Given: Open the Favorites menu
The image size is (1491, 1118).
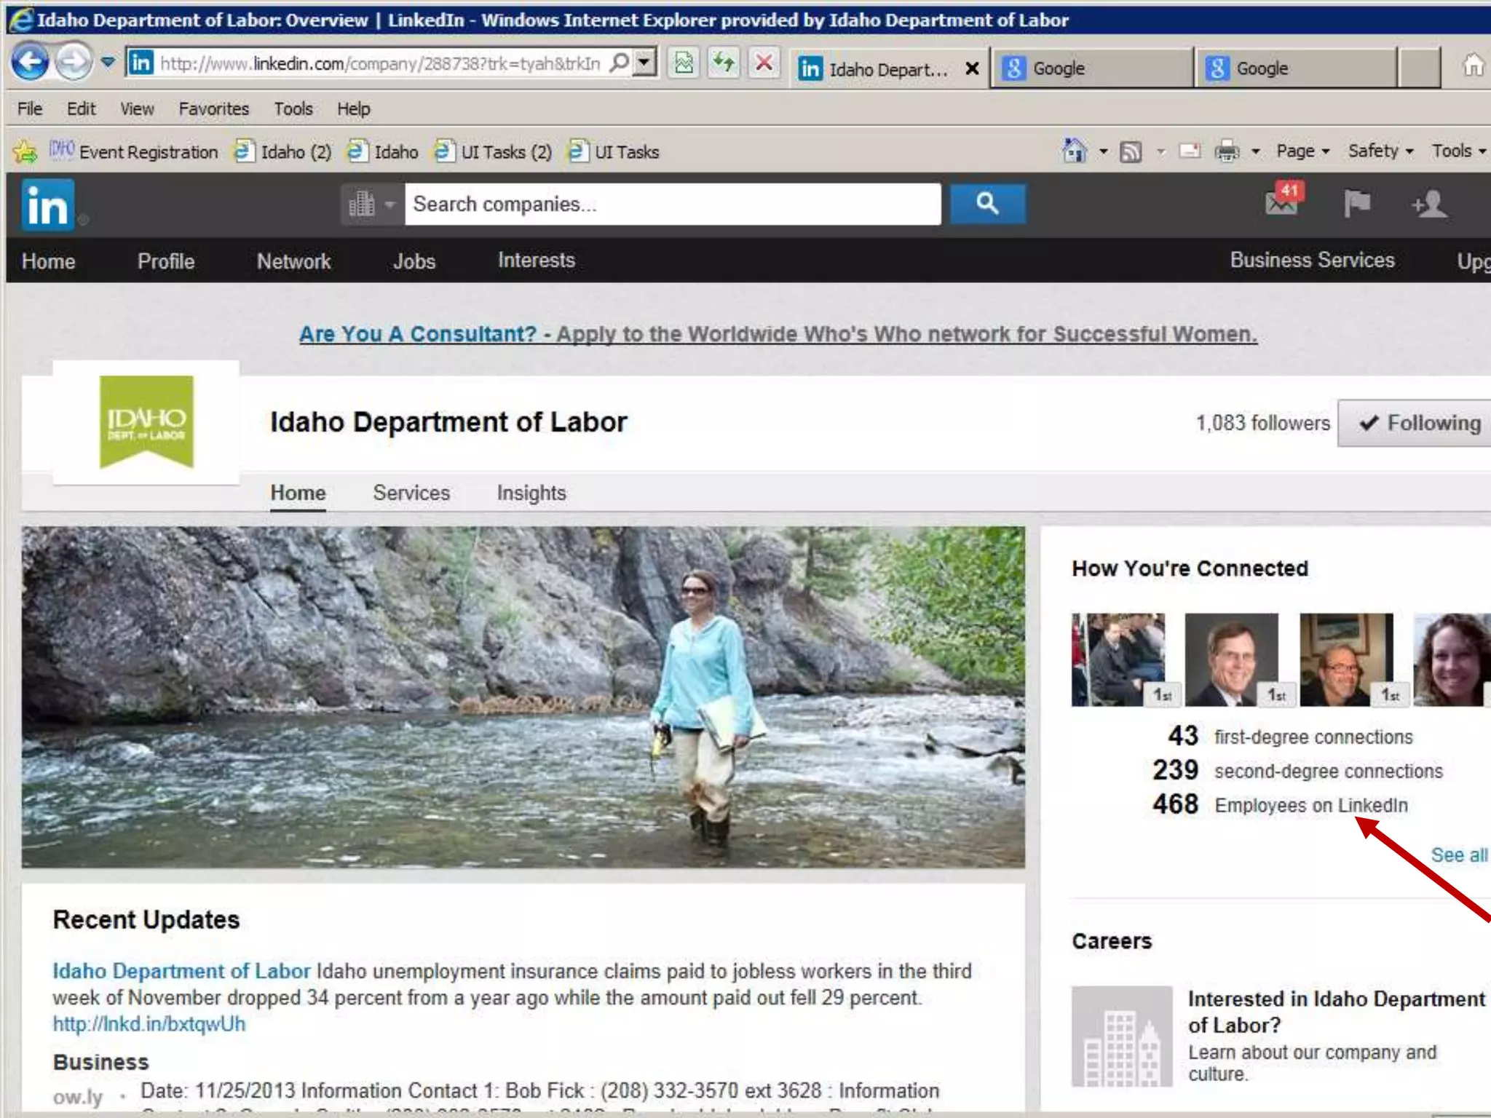Looking at the screenshot, I should (x=213, y=109).
